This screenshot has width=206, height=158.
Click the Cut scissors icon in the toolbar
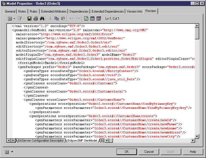pyautogui.click(x=50, y=19)
